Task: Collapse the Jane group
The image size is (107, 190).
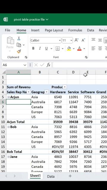Action: coord(9,157)
